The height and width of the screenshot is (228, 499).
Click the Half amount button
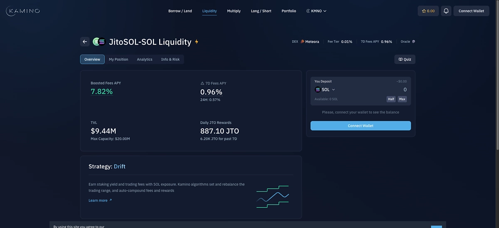(391, 99)
